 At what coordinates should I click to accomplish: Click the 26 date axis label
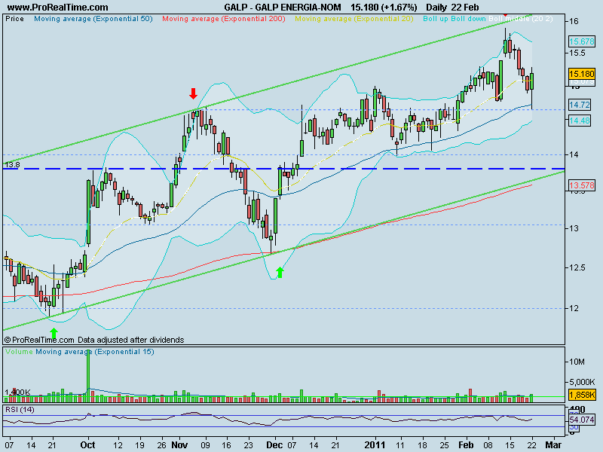click(x=161, y=445)
